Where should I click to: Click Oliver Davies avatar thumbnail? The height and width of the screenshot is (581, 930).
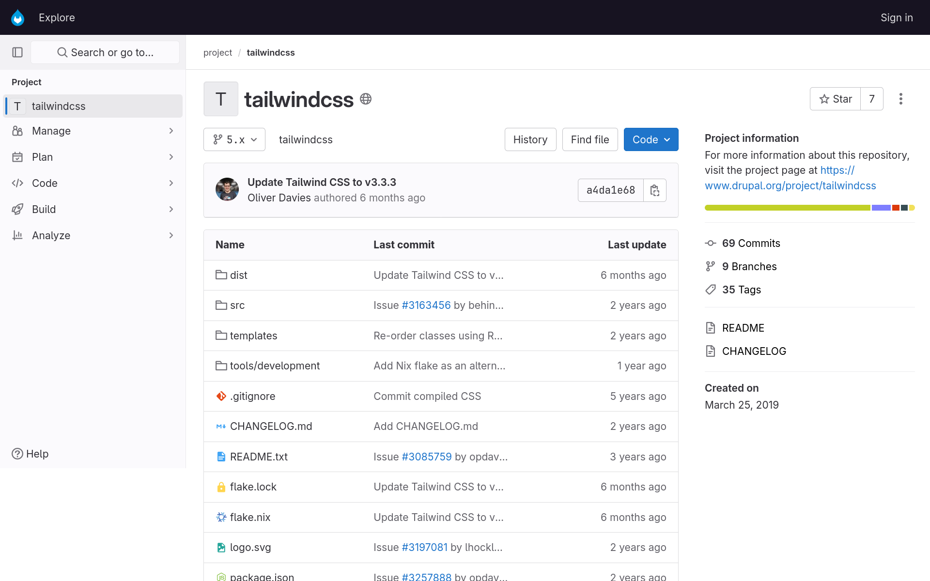coord(227,189)
